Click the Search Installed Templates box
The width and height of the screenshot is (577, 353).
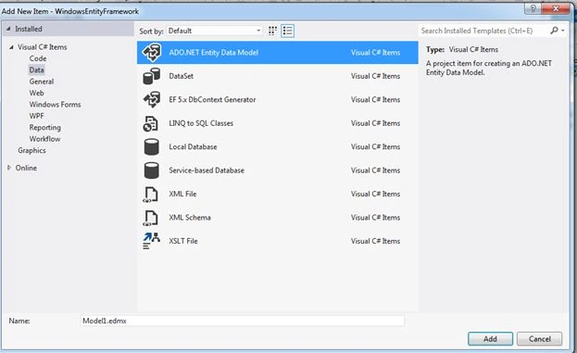point(483,31)
